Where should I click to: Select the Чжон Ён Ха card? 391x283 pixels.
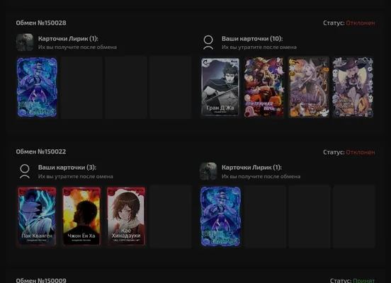81,216
